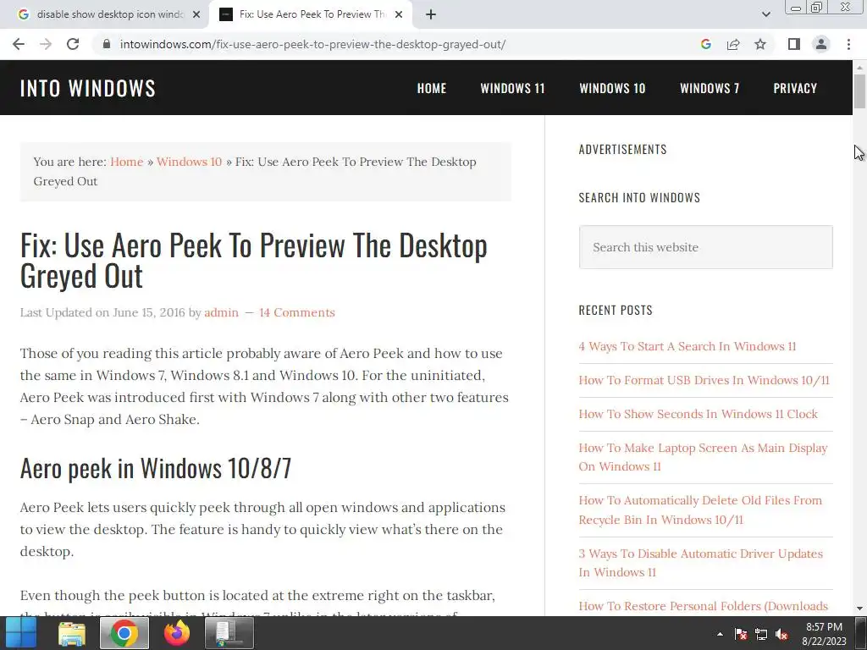Open Action Center flag icon
Viewport: 867px width, 650px height.
(741, 634)
